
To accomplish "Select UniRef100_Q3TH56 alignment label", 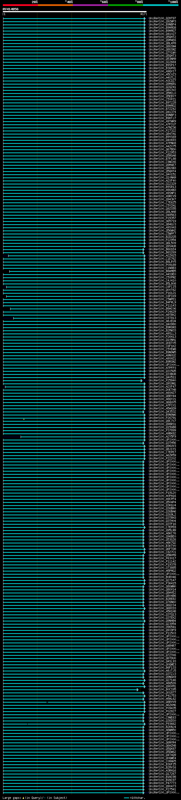I will tap(162, 443).
